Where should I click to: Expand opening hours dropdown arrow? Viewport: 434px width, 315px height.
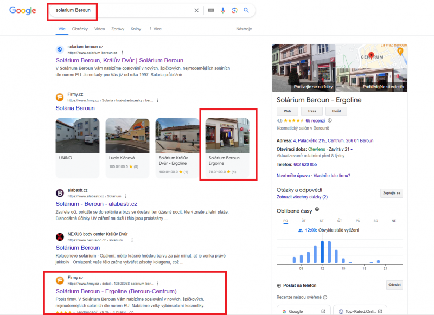tap(352, 149)
